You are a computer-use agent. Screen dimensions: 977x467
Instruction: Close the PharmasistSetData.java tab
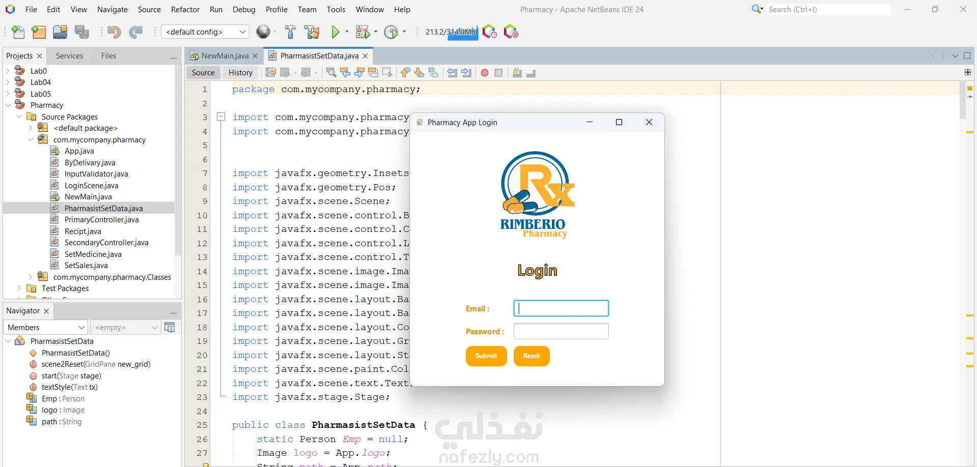click(x=365, y=56)
